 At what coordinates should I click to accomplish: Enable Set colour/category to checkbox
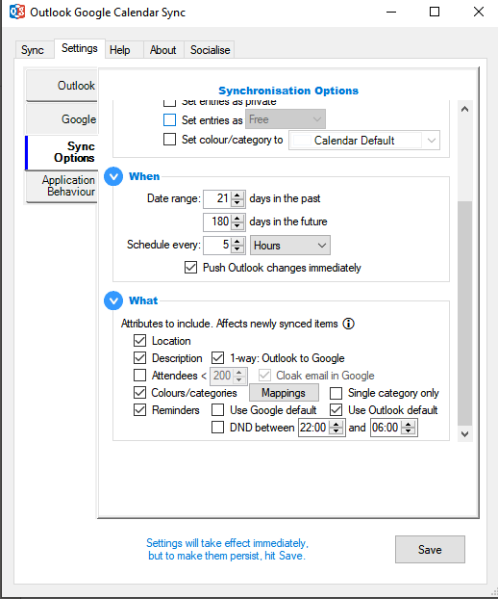coord(170,140)
